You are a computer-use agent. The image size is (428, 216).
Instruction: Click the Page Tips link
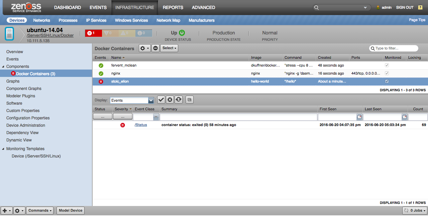[417, 20]
